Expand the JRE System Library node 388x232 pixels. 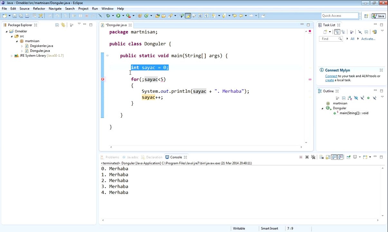(12, 56)
